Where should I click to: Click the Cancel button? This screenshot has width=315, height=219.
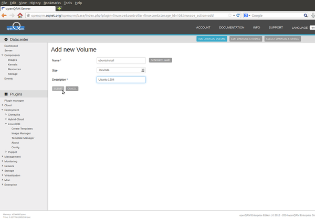click(72, 89)
